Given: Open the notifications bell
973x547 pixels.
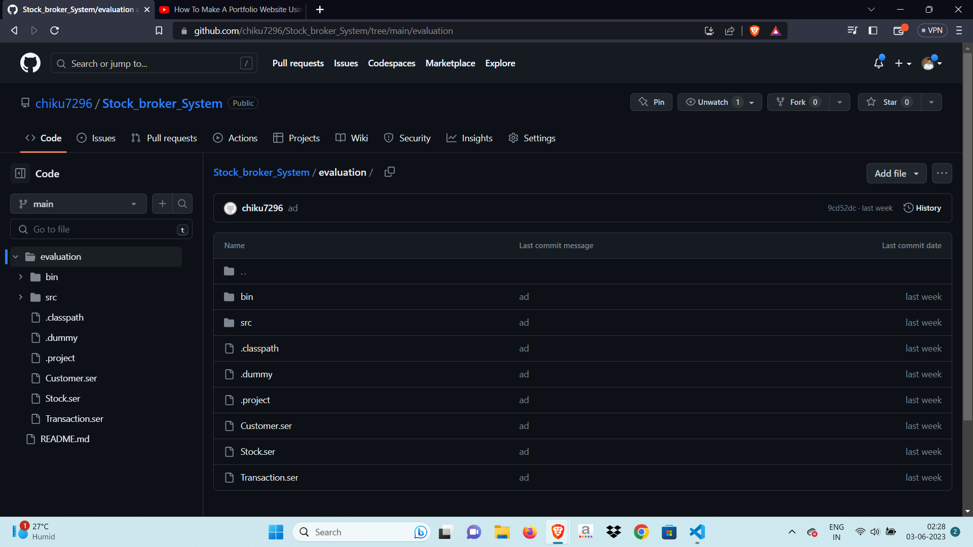Looking at the screenshot, I should click(x=878, y=63).
